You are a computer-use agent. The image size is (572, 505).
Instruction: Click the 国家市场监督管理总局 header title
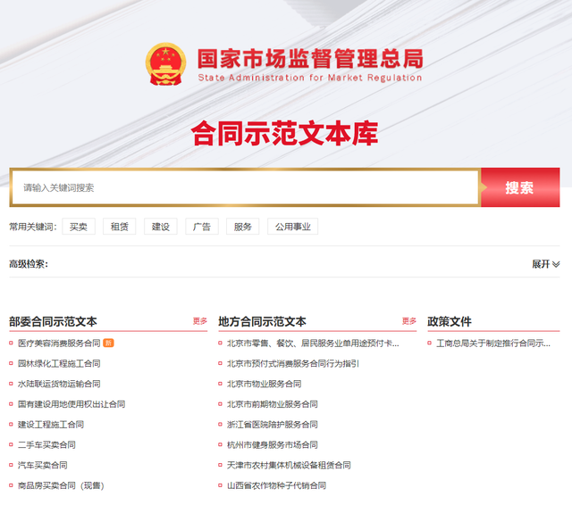click(310, 59)
